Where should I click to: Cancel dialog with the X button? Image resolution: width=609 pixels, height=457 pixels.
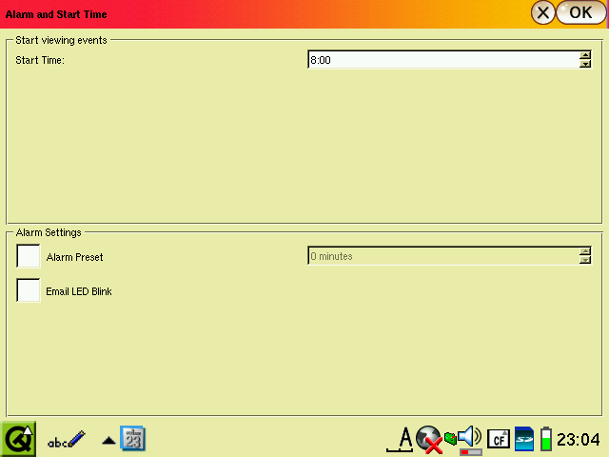click(542, 12)
